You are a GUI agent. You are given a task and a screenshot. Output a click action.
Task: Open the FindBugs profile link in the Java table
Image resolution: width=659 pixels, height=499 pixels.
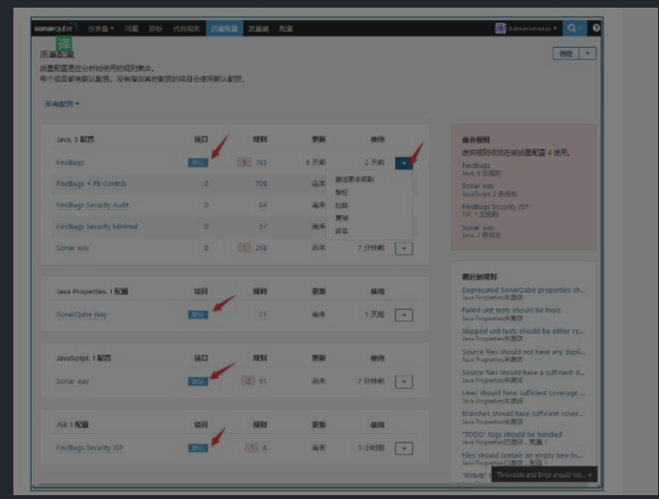(x=70, y=163)
